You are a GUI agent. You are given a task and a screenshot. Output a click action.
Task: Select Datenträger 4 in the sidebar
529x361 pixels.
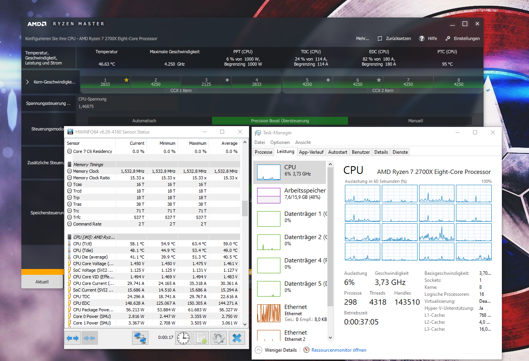(290, 265)
